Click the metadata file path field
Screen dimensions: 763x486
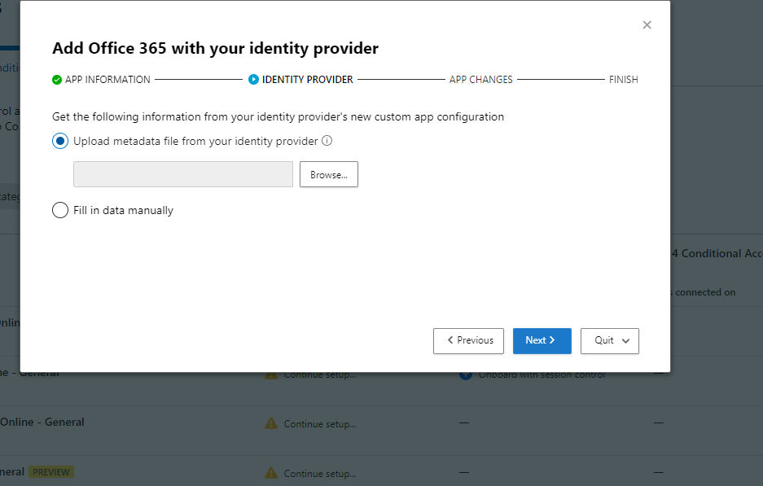click(183, 174)
